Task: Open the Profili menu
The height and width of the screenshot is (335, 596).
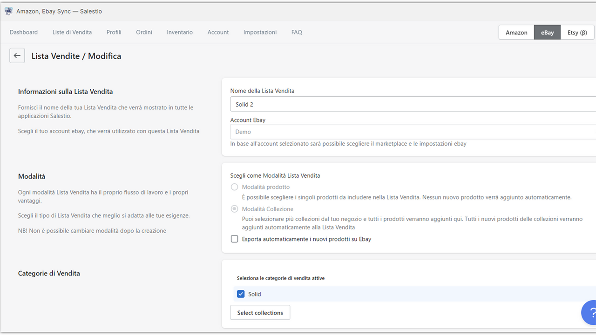Action: 114,32
